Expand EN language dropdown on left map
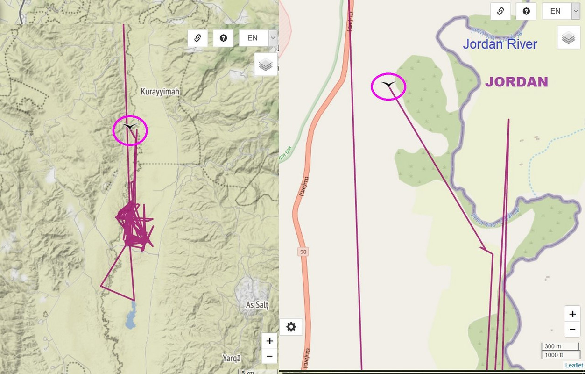585x374 pixels. (x=258, y=38)
